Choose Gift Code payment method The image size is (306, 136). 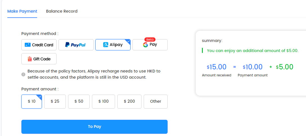point(39,59)
